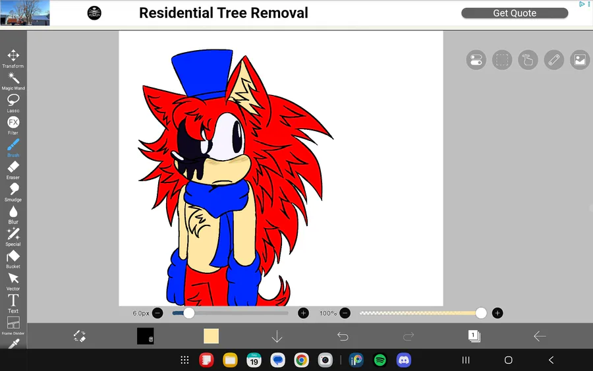Select the Bucket fill tool
The height and width of the screenshot is (371, 593).
(x=13, y=260)
